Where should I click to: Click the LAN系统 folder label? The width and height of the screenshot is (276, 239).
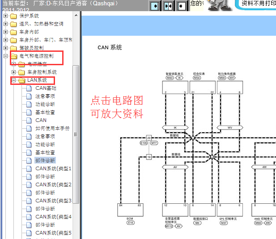point(37,80)
